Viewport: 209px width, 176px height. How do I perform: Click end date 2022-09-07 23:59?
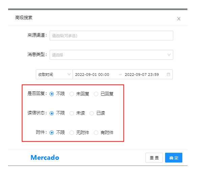[x=142, y=75]
